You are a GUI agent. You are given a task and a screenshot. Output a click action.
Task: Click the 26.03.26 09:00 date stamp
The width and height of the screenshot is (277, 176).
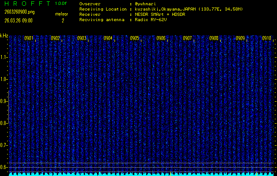(x=18, y=20)
